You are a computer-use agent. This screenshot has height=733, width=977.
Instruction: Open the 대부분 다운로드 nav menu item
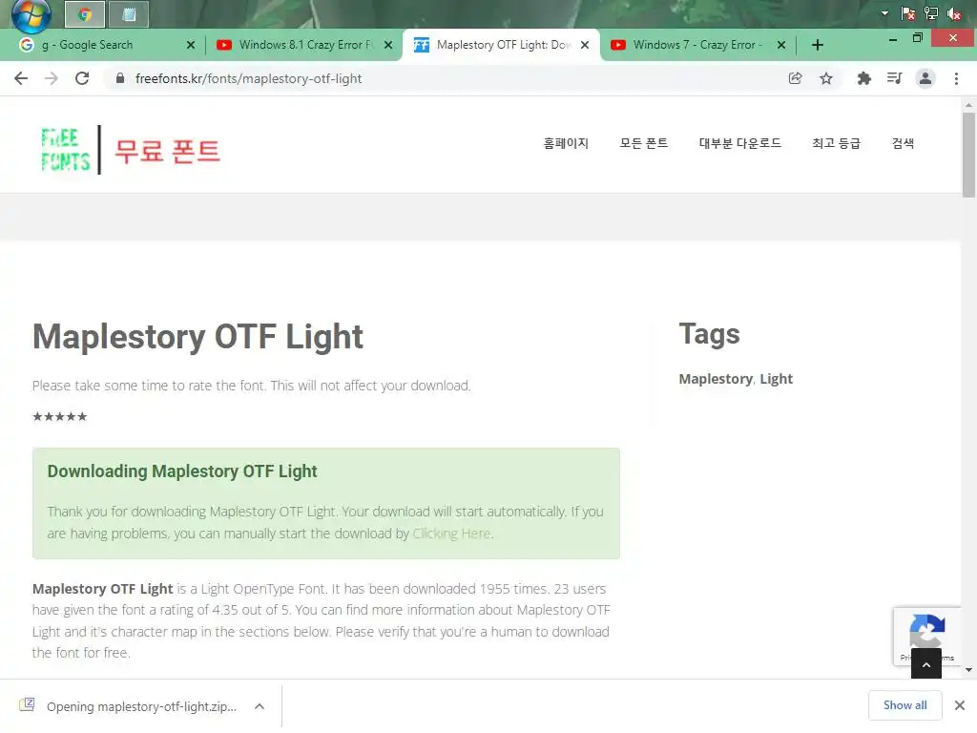(x=739, y=143)
